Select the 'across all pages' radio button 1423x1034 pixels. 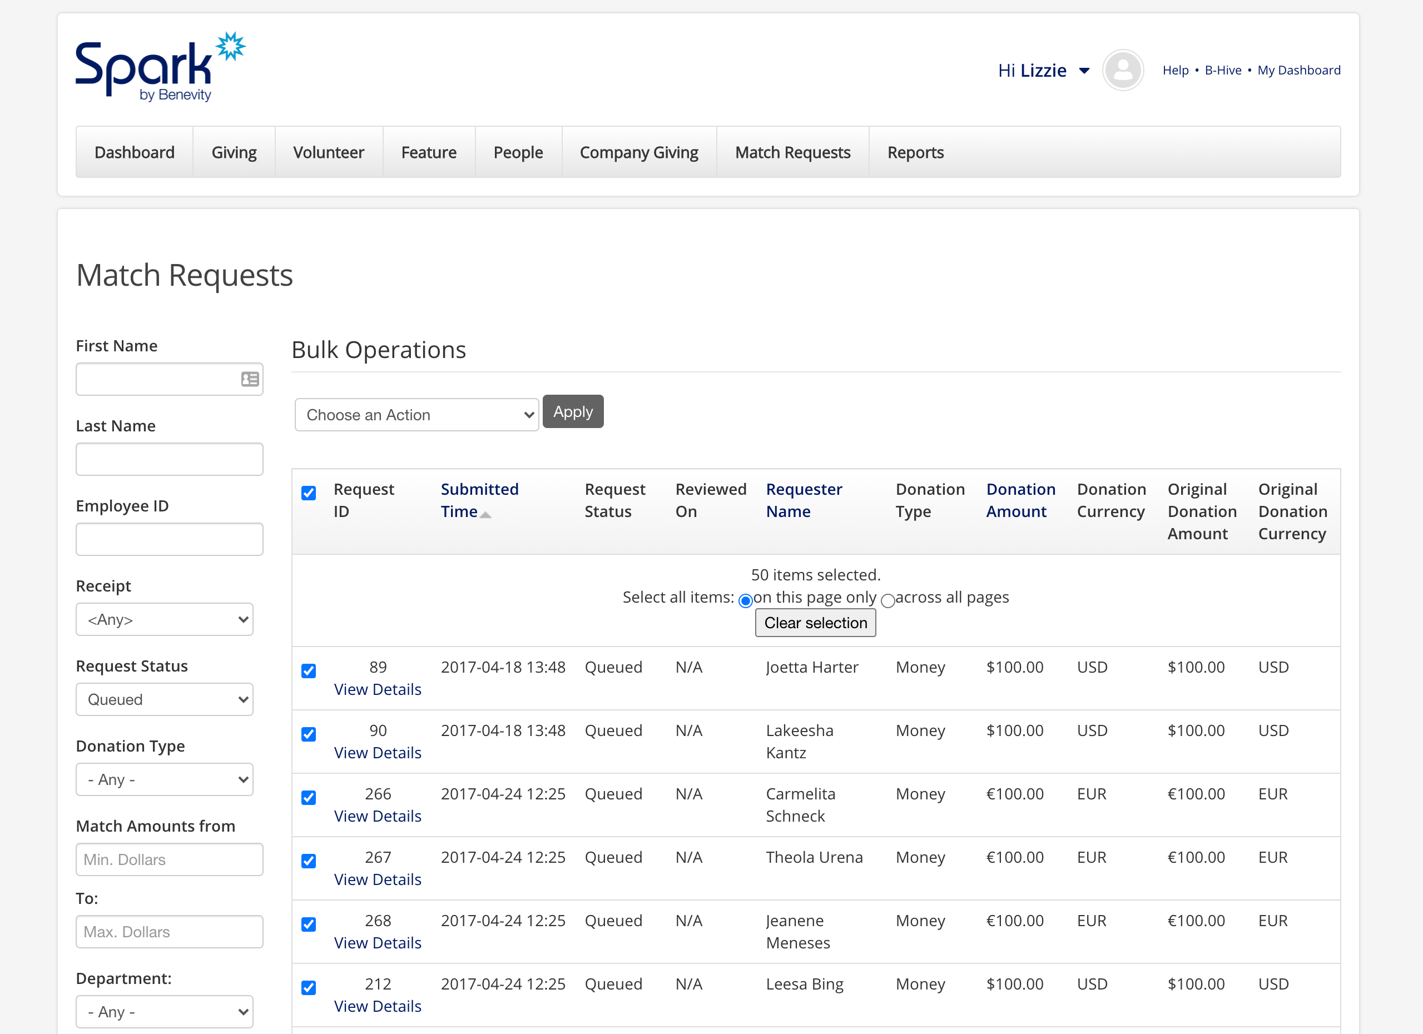tap(888, 601)
